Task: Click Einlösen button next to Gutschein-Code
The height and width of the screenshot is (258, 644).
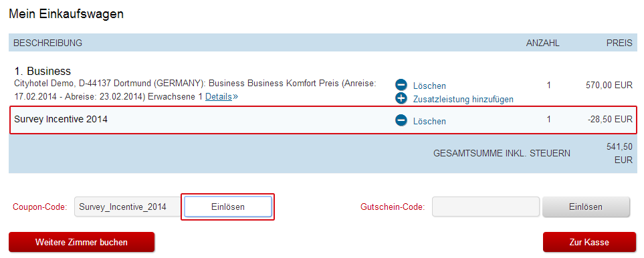Action: pyautogui.click(x=586, y=207)
